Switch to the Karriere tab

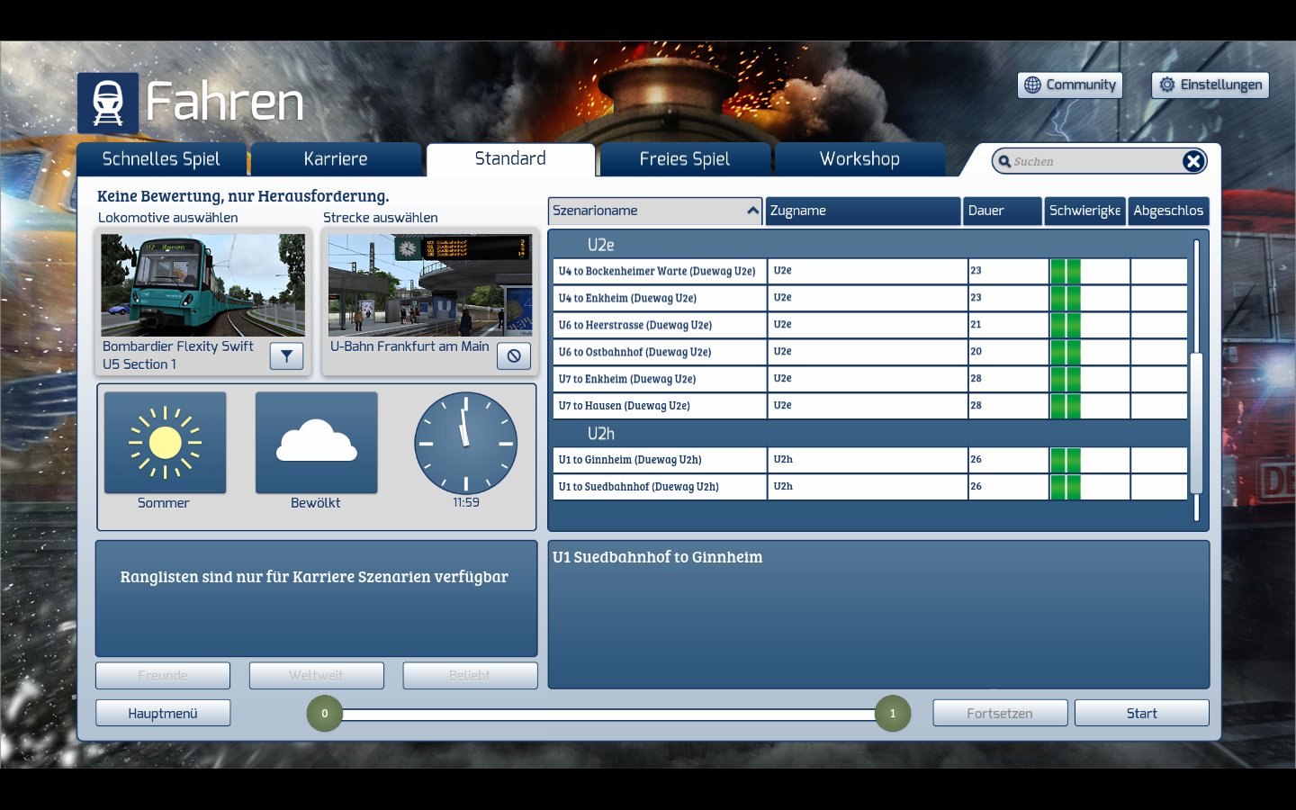point(336,159)
